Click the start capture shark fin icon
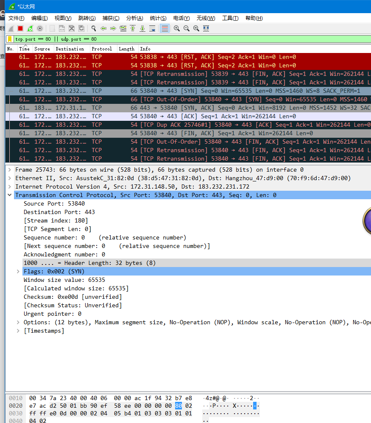The height and width of the screenshot is (423, 371). (11, 28)
